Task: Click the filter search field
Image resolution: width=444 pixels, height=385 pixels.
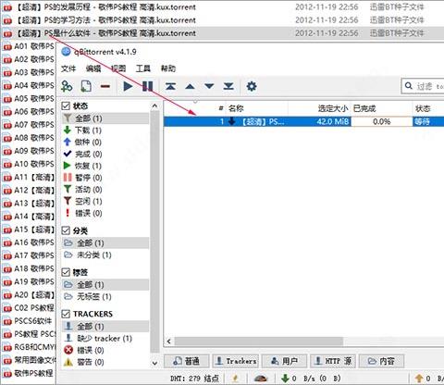Action: tap(423, 86)
